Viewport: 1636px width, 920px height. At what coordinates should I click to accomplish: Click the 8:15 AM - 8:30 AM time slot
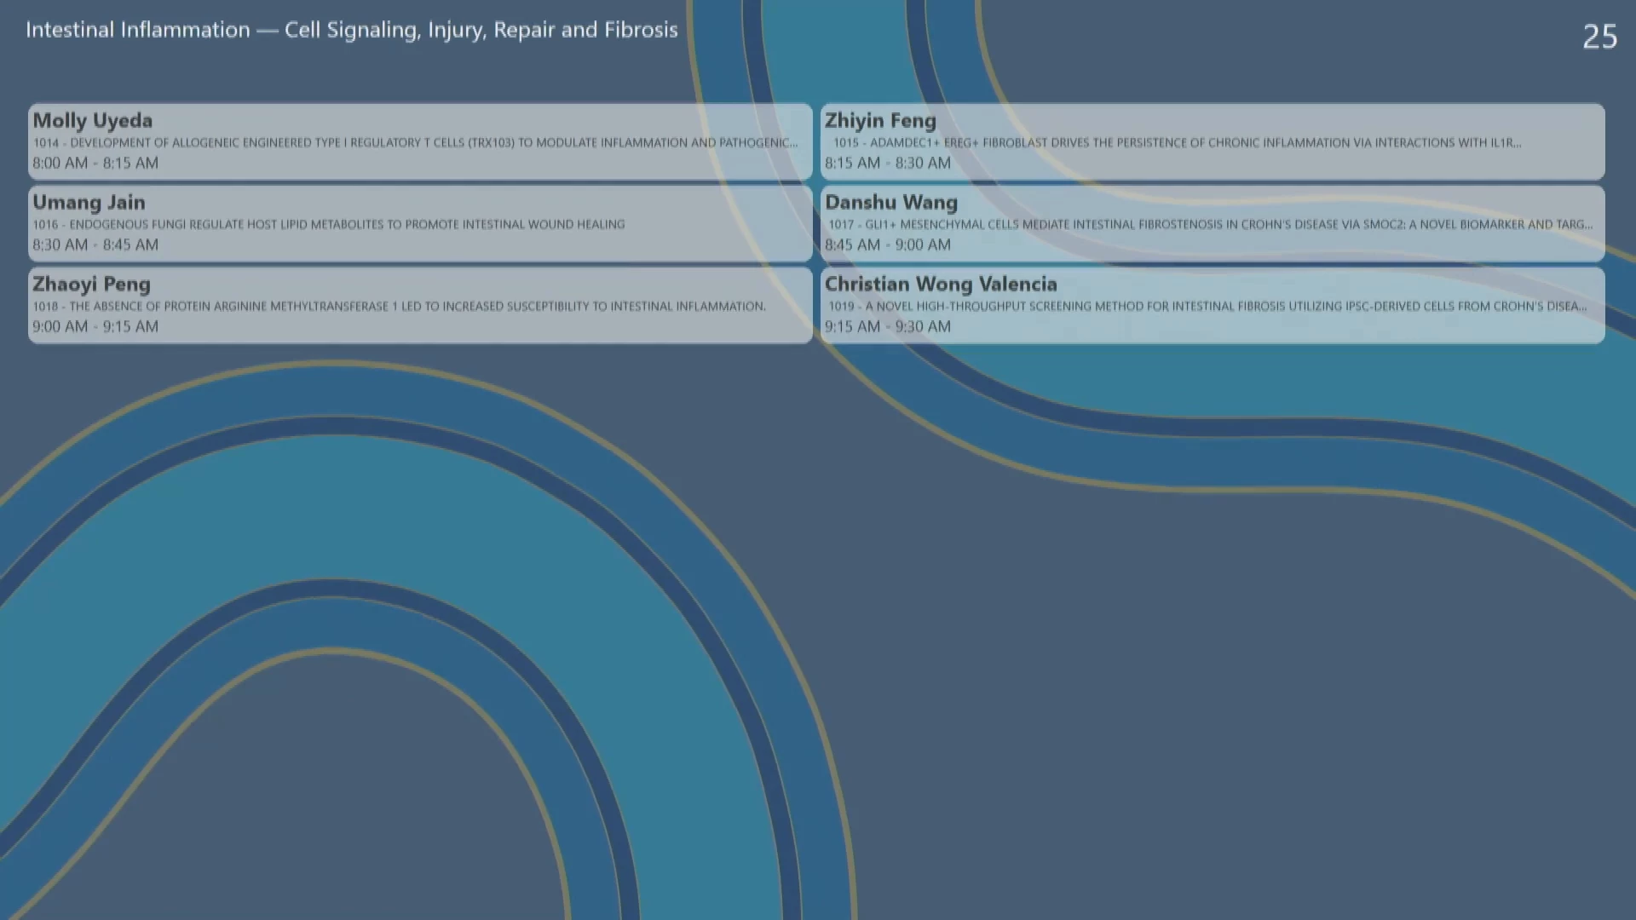click(887, 164)
